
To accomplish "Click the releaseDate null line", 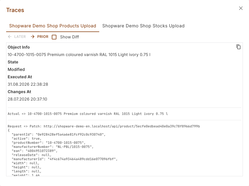I will tap(32, 155).
